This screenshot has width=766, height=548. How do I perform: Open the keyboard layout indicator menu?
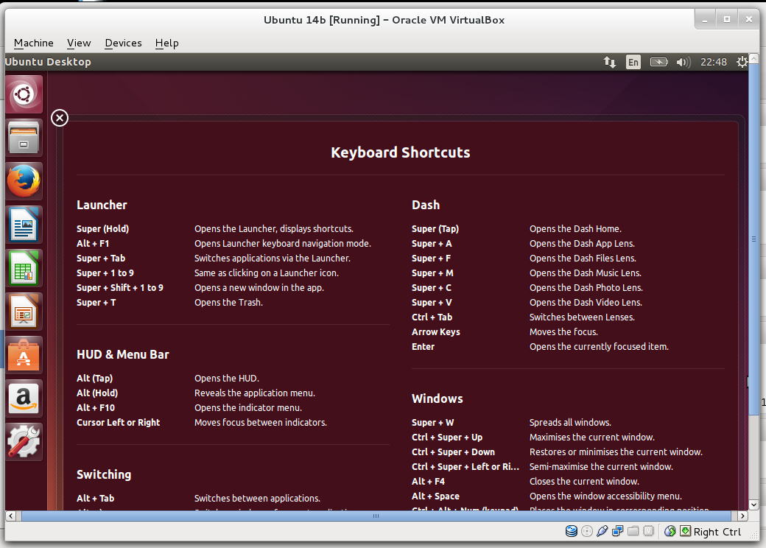pos(633,62)
